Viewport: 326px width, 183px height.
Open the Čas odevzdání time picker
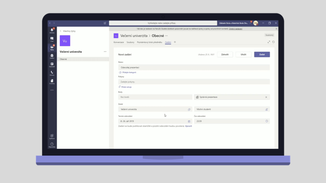[x=266, y=121]
